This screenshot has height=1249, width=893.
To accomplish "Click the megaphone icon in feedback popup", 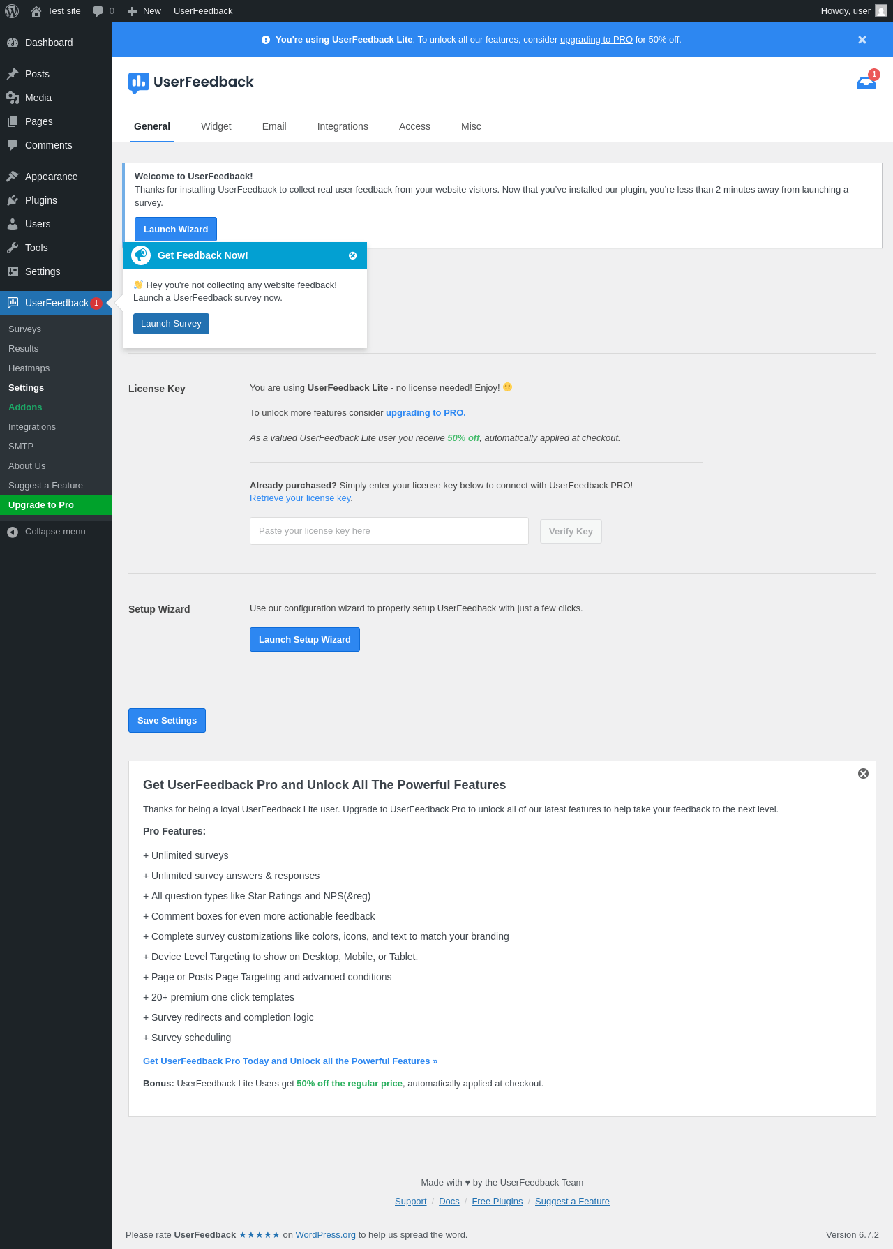I will click(141, 255).
